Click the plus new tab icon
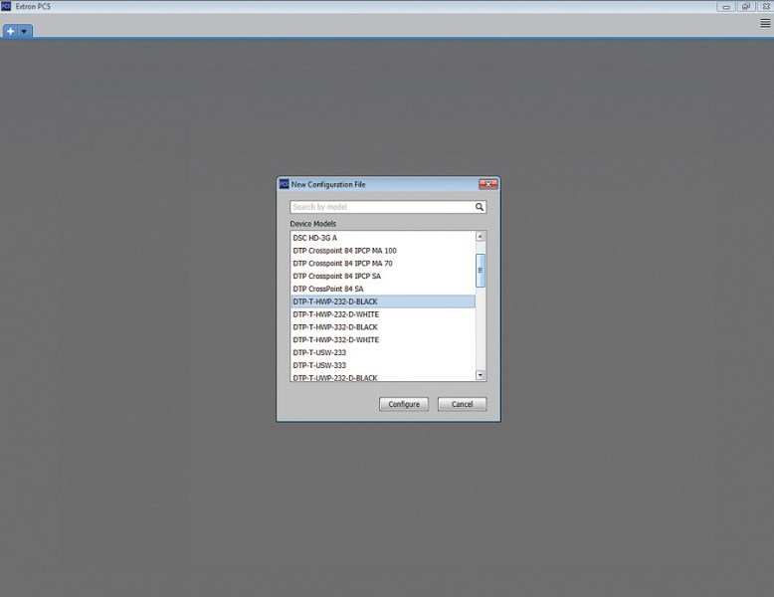This screenshot has height=597, width=774. click(10, 31)
